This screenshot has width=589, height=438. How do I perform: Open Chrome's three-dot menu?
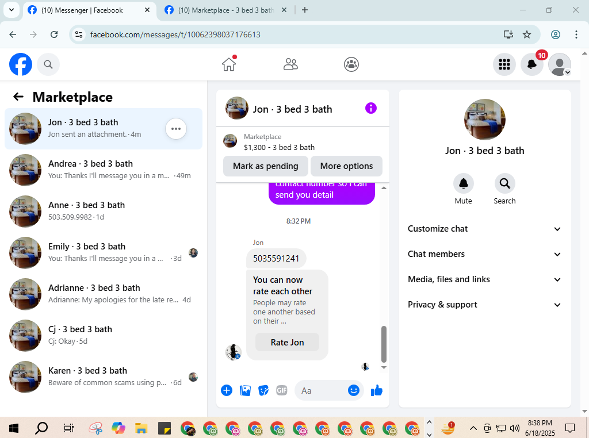point(576,34)
